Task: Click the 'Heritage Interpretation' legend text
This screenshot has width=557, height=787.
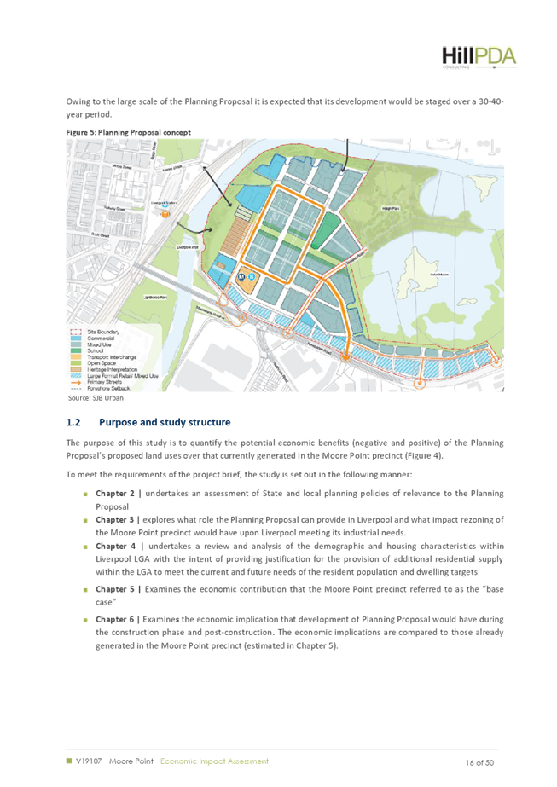Action: [x=113, y=369]
